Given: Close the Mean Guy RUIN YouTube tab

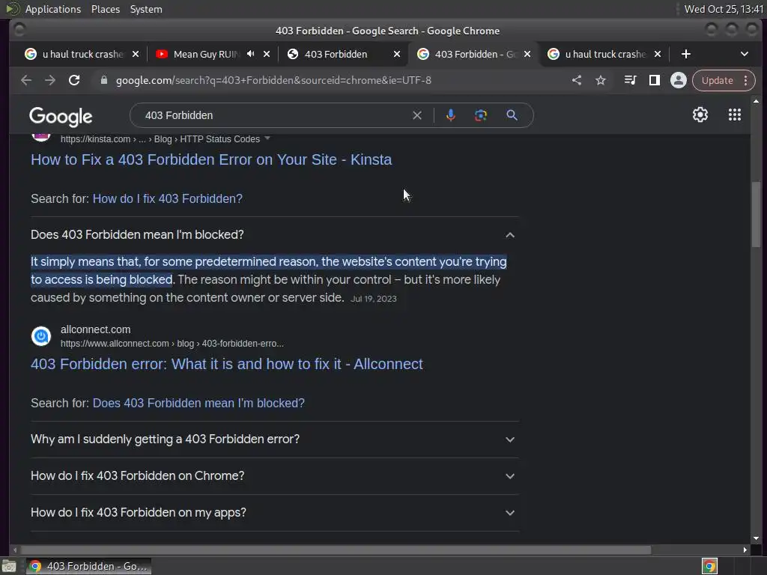Looking at the screenshot, I should pyautogui.click(x=267, y=54).
